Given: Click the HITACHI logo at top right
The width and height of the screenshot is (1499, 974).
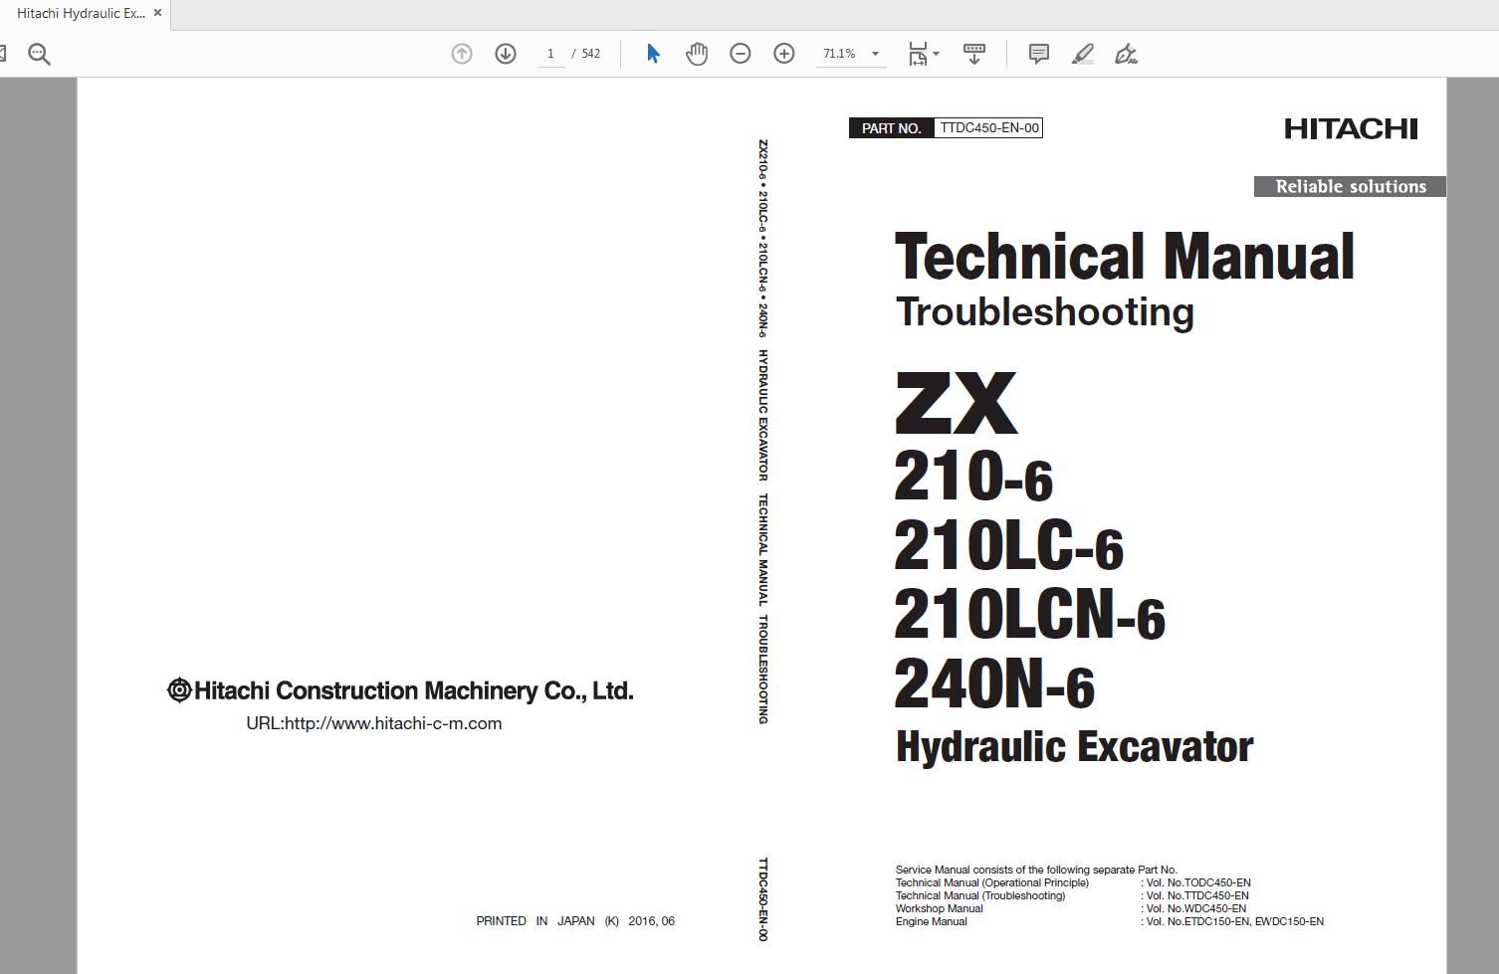Looking at the screenshot, I should point(1351,128).
